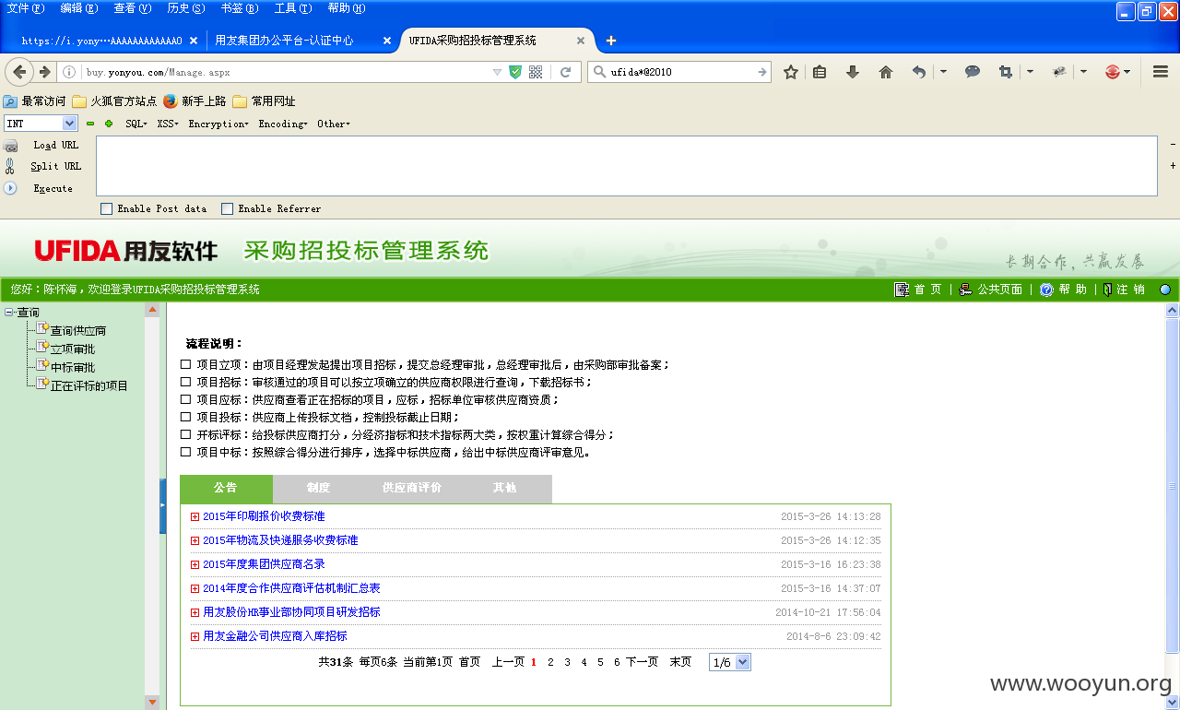The image size is (1180, 710).
Task: Click the green shield security icon
Action: pos(516,72)
